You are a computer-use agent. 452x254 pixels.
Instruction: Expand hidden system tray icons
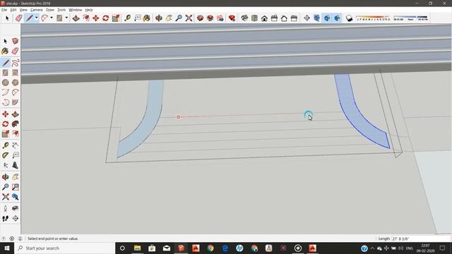(372, 248)
